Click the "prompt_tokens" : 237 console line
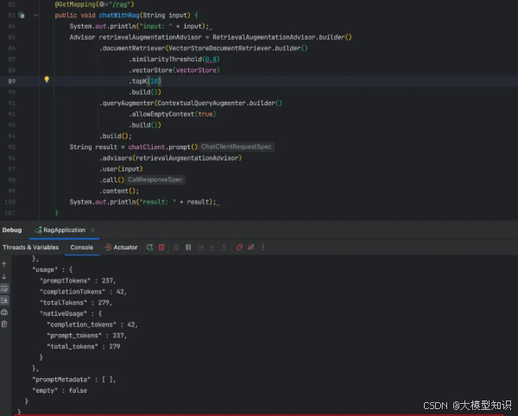Screen dimensions: 518x416 (87, 336)
